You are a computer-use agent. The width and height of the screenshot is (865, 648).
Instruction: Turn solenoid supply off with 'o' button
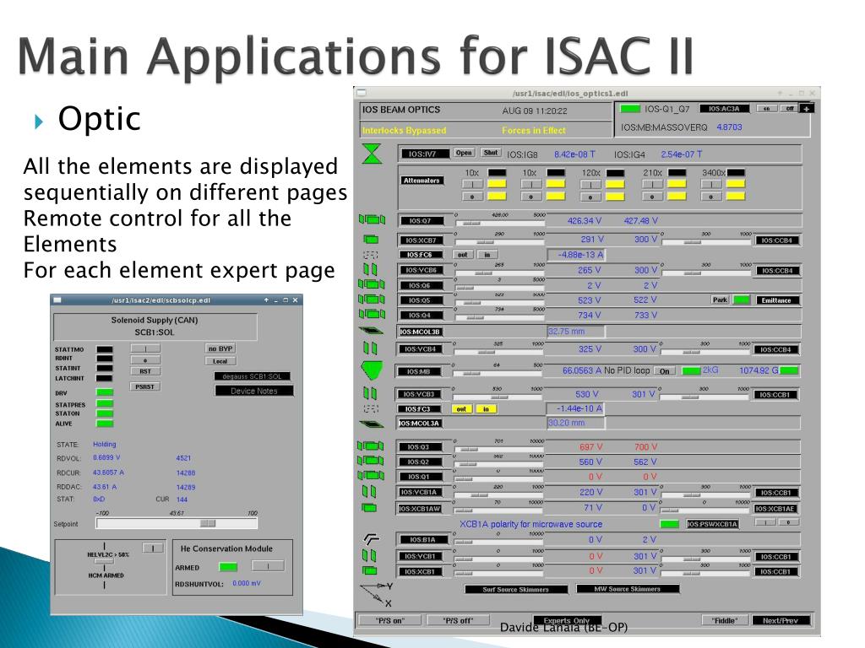(x=145, y=359)
